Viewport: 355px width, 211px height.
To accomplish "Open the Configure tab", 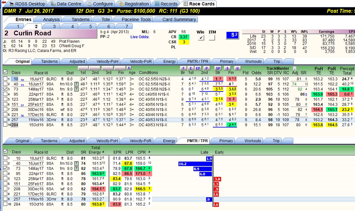I will pos(100,4).
